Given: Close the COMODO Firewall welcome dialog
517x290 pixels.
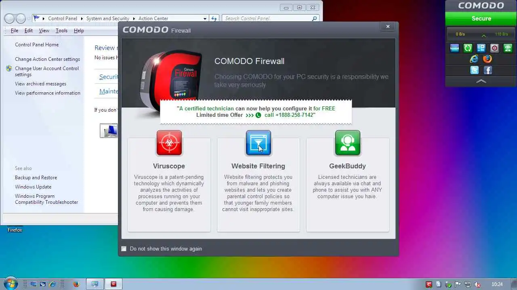Looking at the screenshot, I should (388, 27).
